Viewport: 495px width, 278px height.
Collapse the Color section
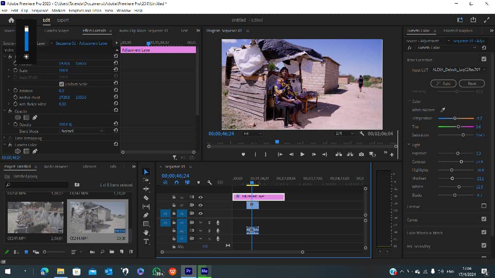409,101
